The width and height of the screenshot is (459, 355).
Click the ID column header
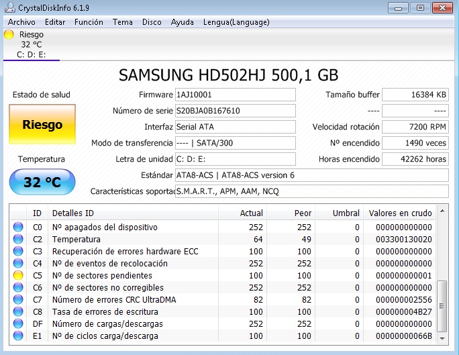(37, 213)
